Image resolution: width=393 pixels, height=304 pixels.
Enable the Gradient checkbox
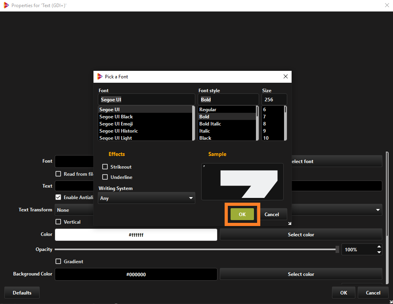pos(58,261)
